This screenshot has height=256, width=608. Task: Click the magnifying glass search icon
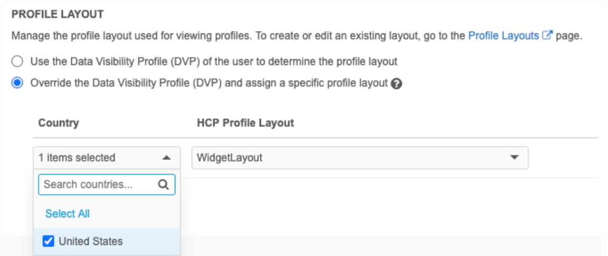164,185
